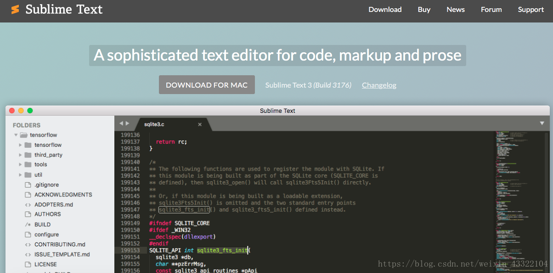
Task: Click the 'Sublime Text 3 (Build 3176)' label
Action: (x=308, y=85)
